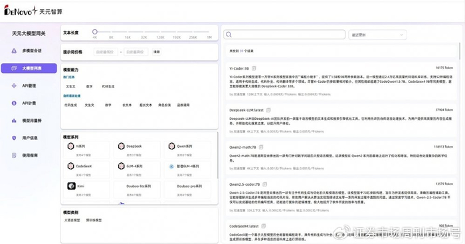Open the 大模型列表 page
Image resolution: width=465 pixels, height=244 pixels.
(x=29, y=68)
